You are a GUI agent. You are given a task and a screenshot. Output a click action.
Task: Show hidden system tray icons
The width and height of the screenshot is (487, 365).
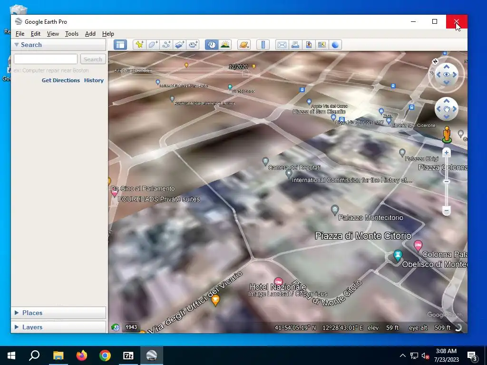[402, 355]
